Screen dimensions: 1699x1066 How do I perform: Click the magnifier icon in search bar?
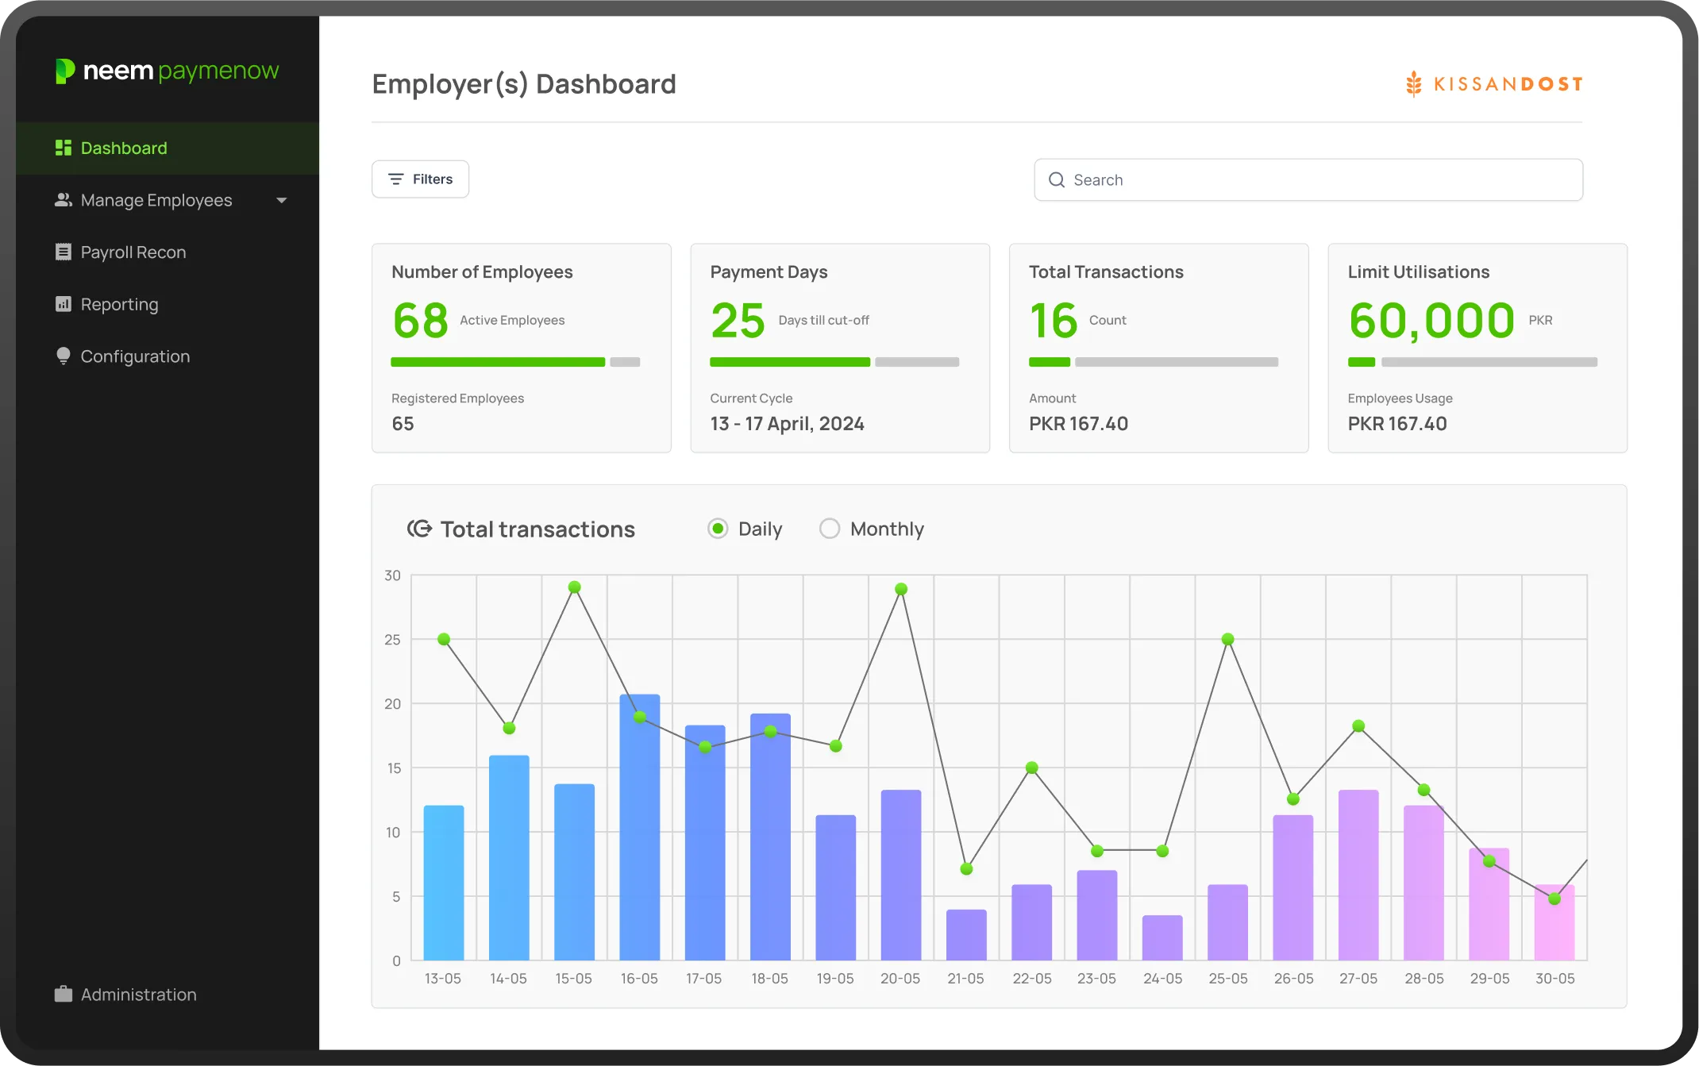point(1057,180)
